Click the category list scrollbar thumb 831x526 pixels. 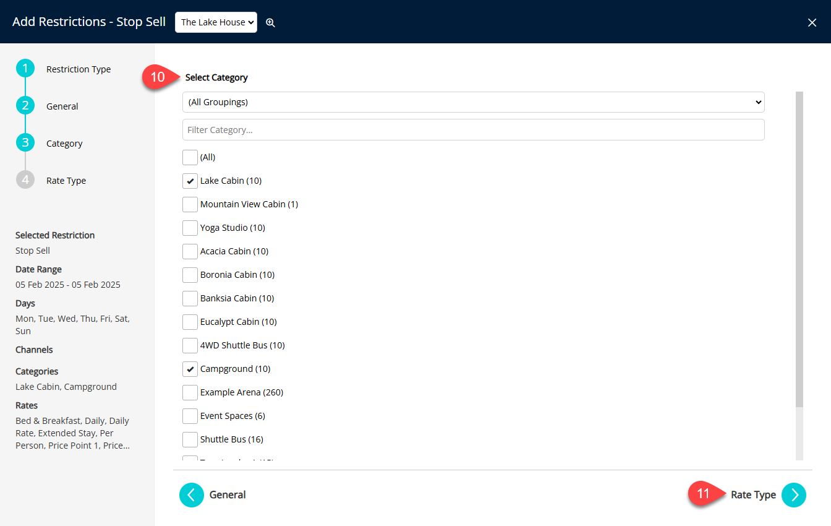pyautogui.click(x=799, y=249)
